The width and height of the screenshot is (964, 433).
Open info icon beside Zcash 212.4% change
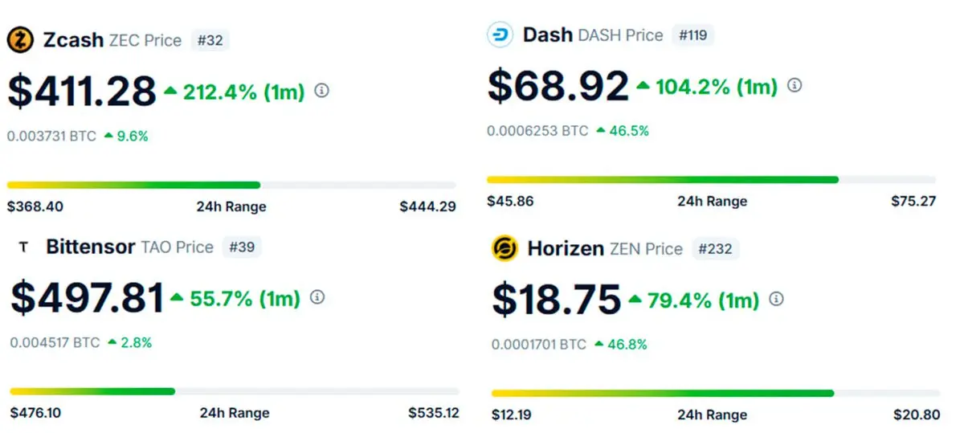pos(321,91)
